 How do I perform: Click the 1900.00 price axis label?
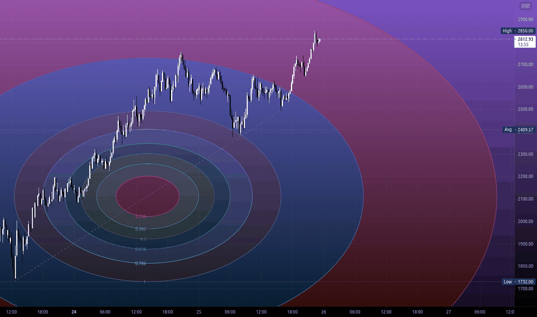pyautogui.click(x=525, y=244)
